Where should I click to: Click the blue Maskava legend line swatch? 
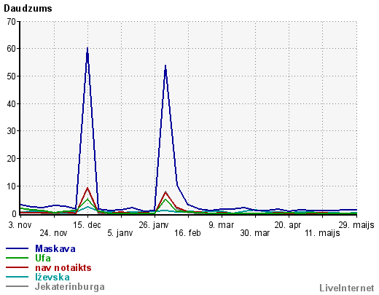click(17, 248)
